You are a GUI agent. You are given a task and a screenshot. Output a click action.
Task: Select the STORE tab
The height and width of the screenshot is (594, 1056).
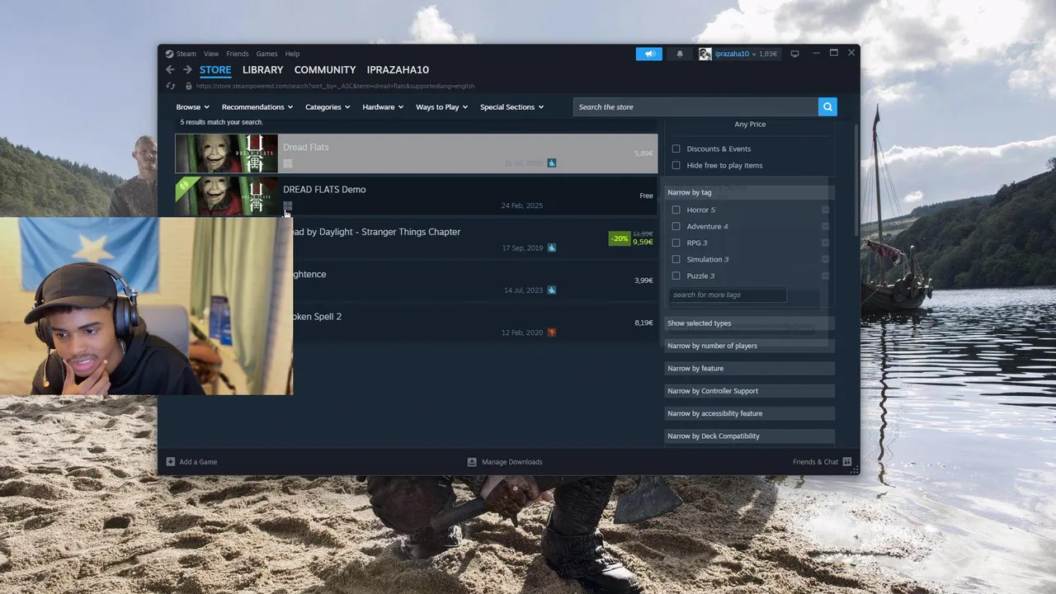[x=215, y=70]
